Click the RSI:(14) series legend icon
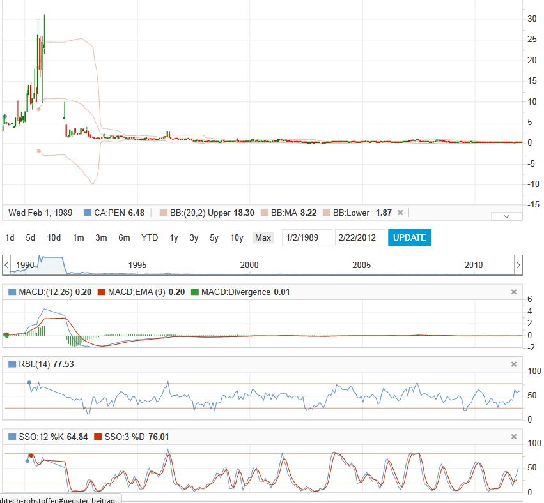 12,365
